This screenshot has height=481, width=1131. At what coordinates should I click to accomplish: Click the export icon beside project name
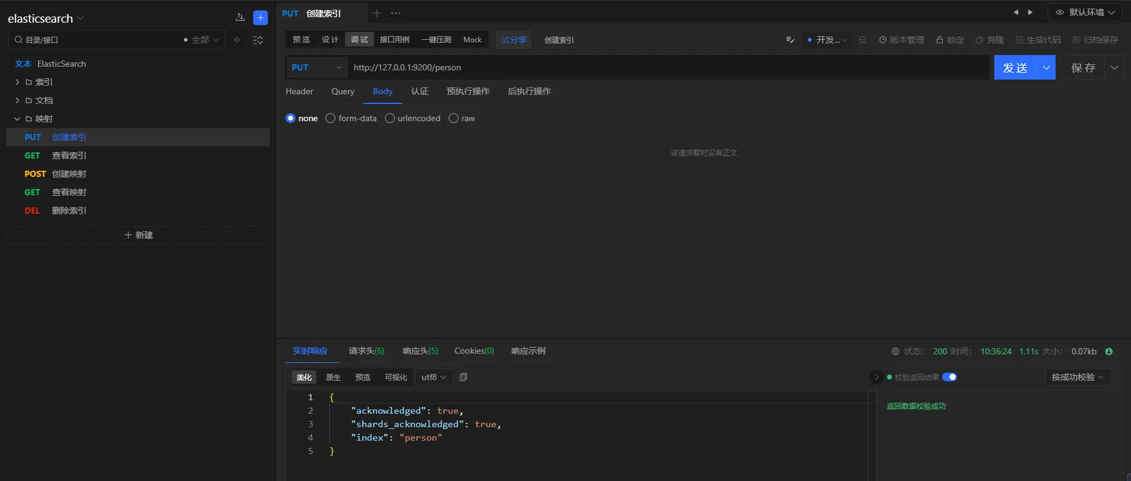[x=240, y=18]
